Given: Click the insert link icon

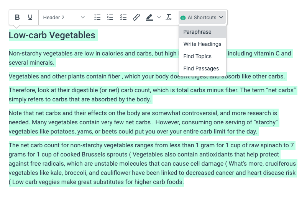Looking at the screenshot, I should [136, 17].
